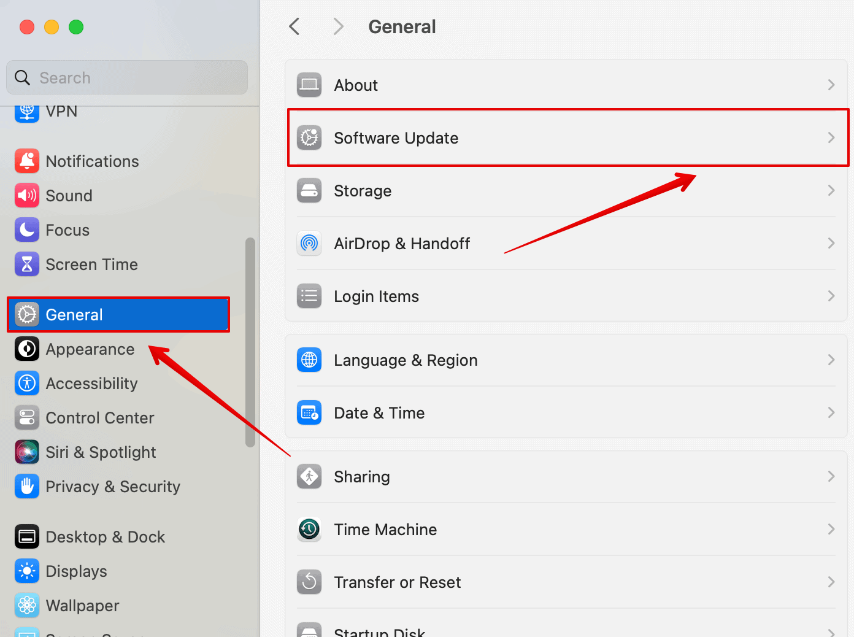Click the sidebar vertical scrollbar
The image size is (854, 637).
point(250,342)
